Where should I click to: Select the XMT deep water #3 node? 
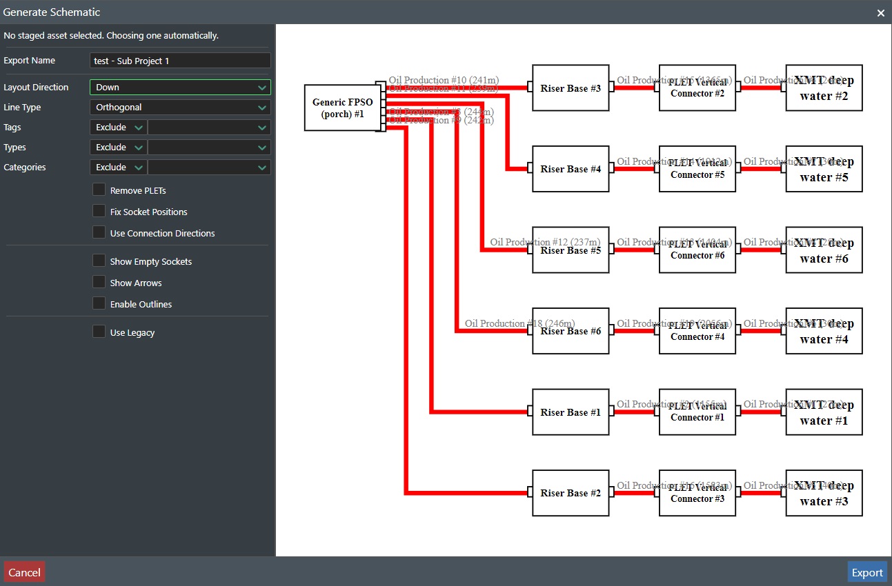(824, 493)
